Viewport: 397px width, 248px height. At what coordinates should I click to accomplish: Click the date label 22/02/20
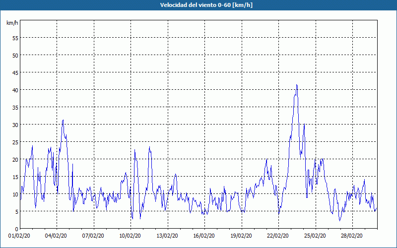pyautogui.click(x=278, y=236)
